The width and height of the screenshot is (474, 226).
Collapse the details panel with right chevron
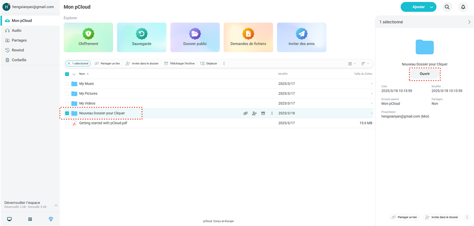tap(469, 22)
